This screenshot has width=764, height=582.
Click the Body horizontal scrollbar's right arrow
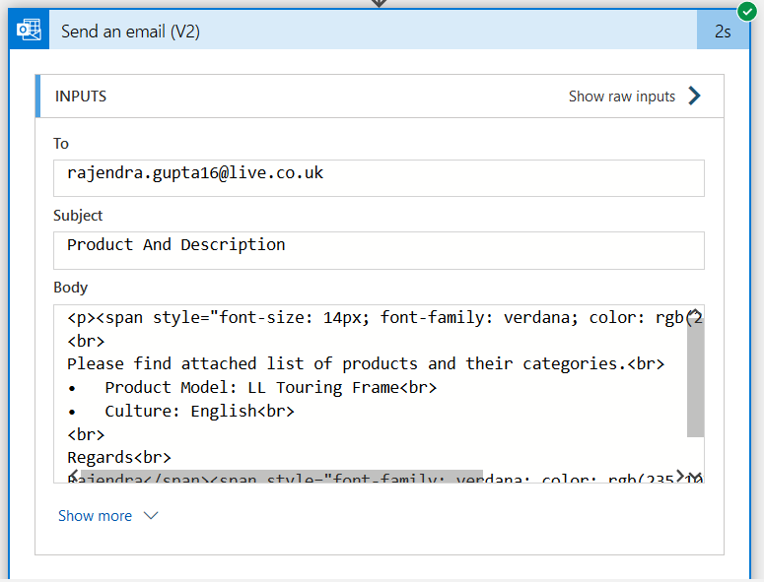click(680, 477)
